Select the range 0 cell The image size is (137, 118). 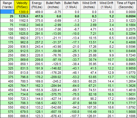(x=7, y=12)
